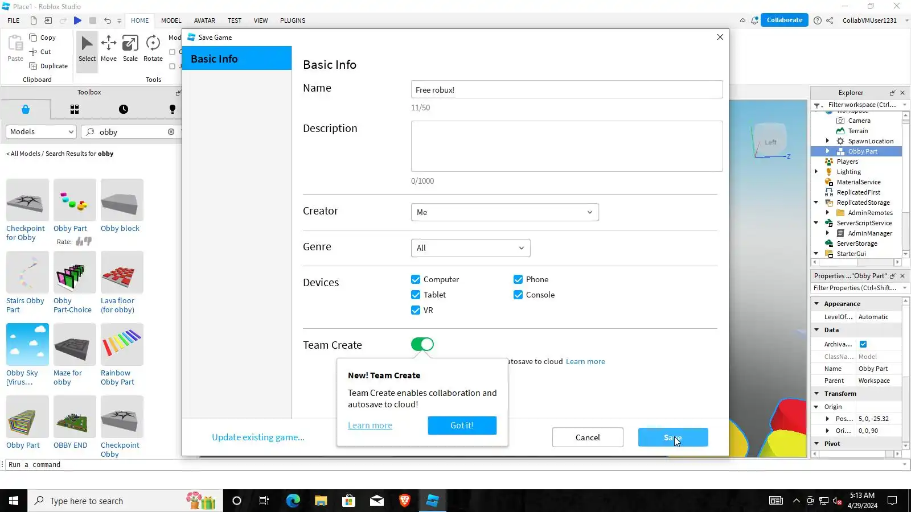911x512 pixels.
Task: Click Cancel in the Save Game dialog
Action: point(588,437)
